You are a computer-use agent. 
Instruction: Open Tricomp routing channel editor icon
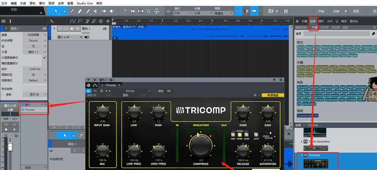pyautogui.click(x=95, y=85)
